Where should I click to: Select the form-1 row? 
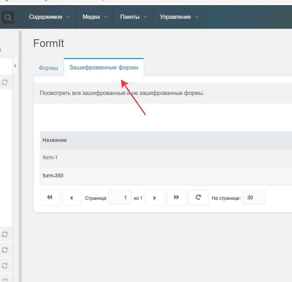166,157
